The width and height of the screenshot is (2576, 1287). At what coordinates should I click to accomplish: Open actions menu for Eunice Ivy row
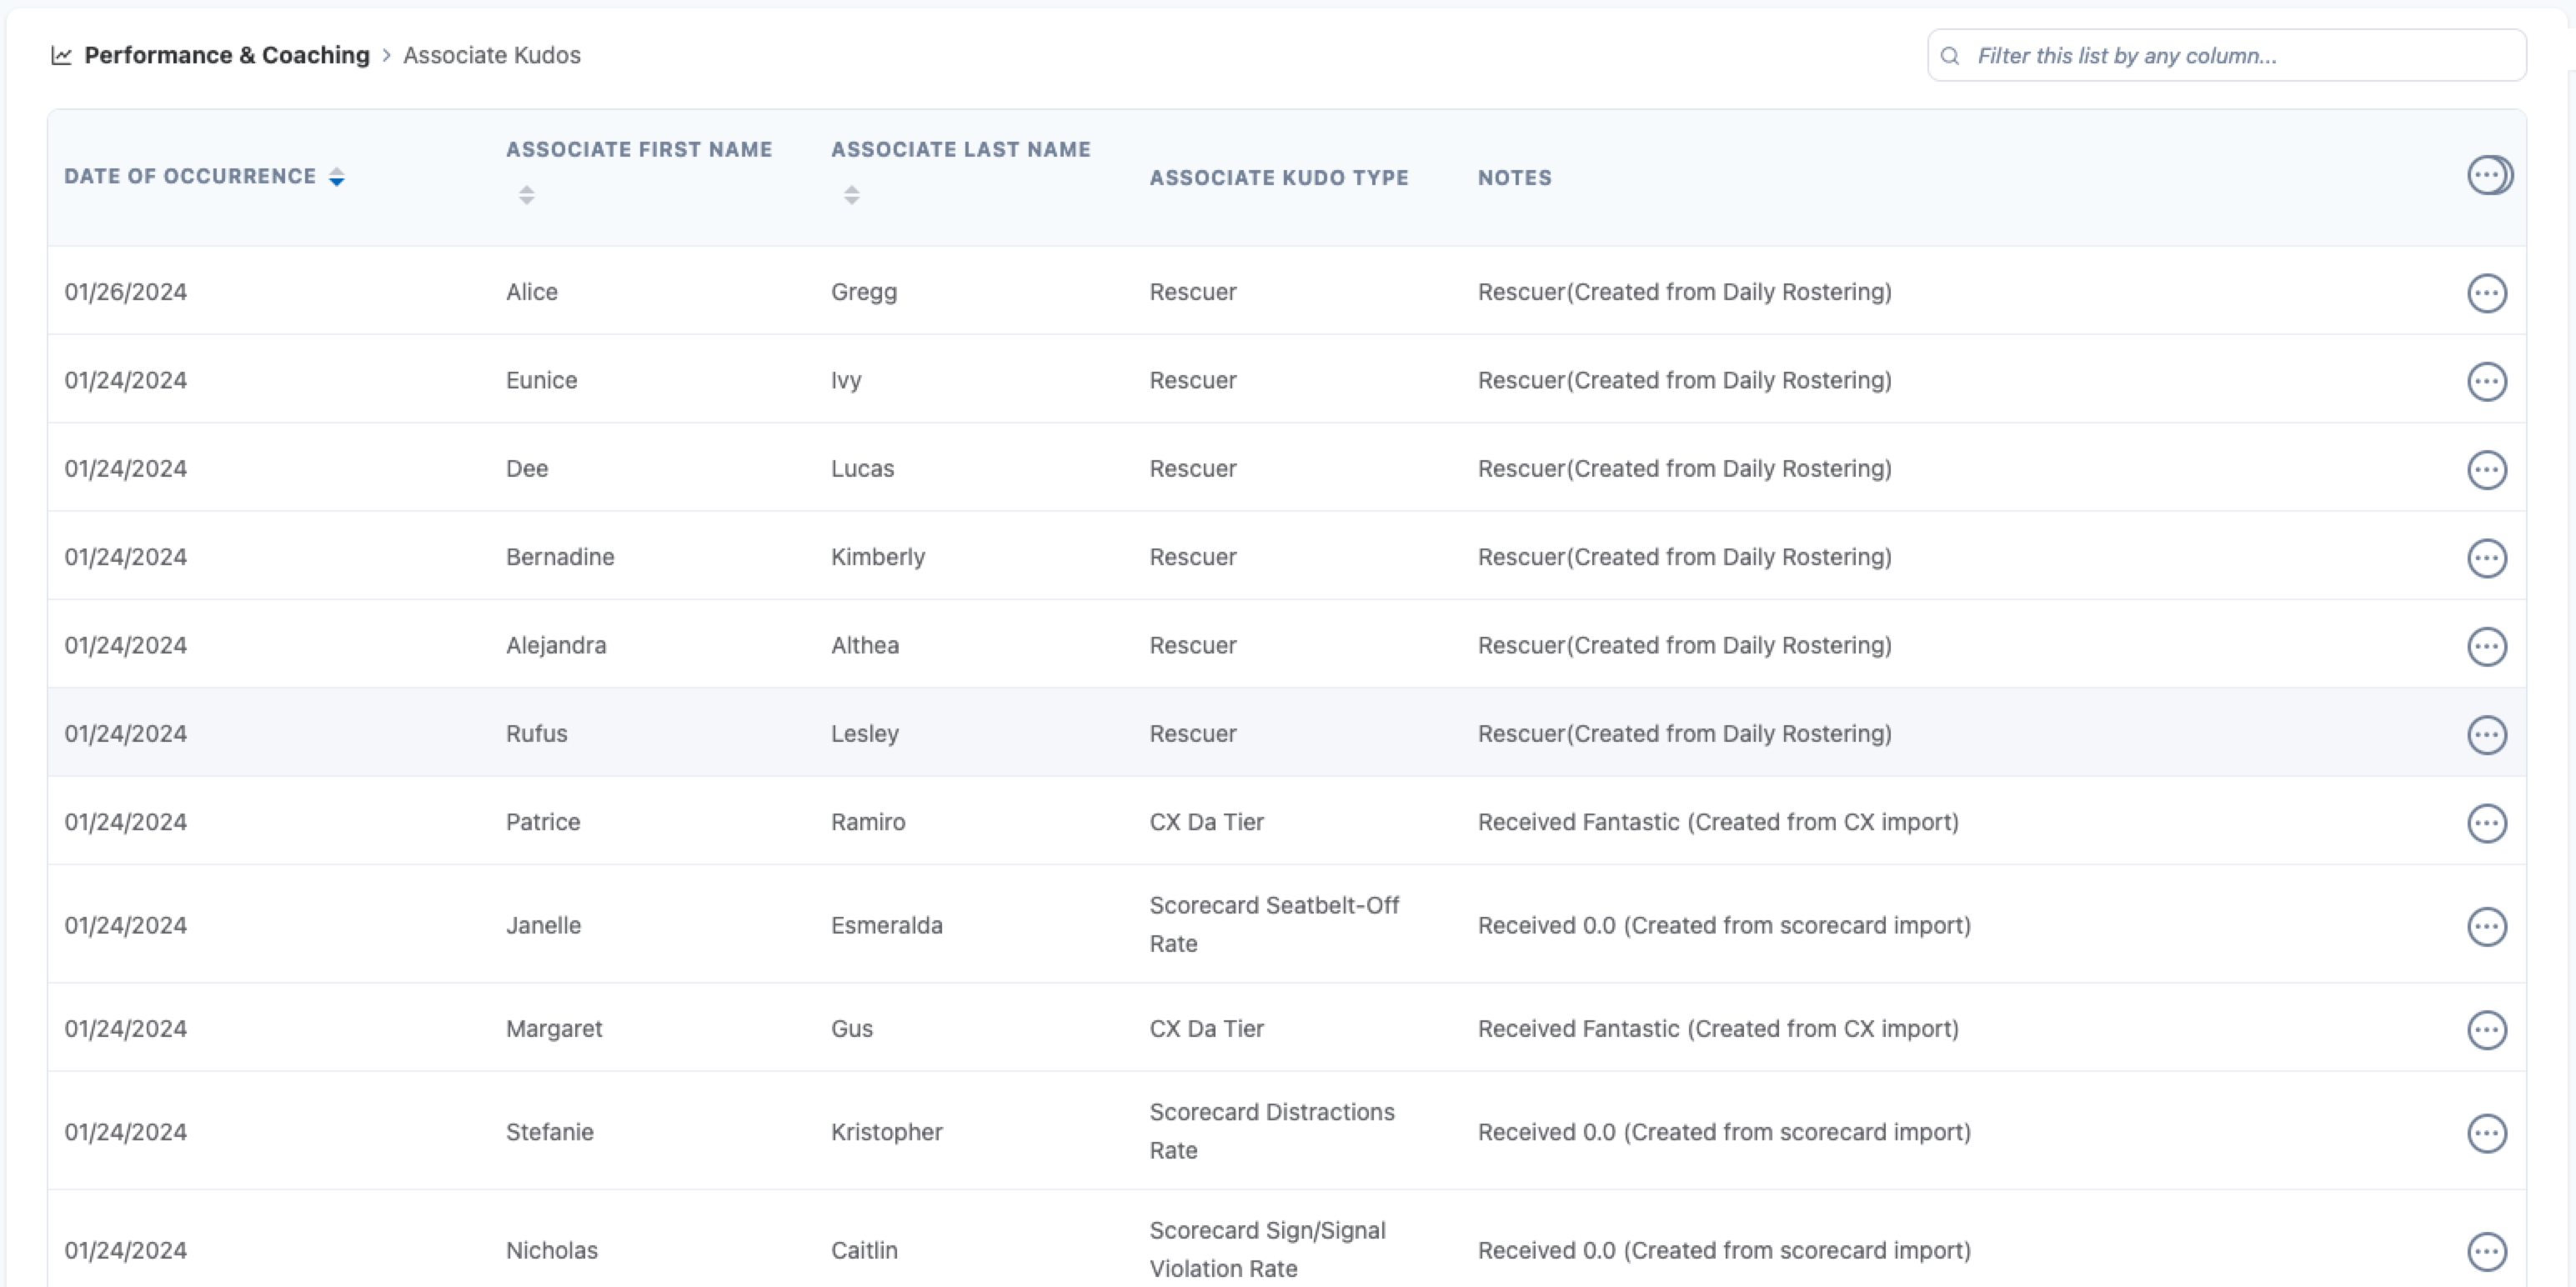pyautogui.click(x=2486, y=381)
